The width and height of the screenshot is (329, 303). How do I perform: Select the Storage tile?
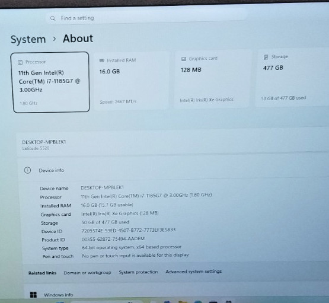coord(293,77)
